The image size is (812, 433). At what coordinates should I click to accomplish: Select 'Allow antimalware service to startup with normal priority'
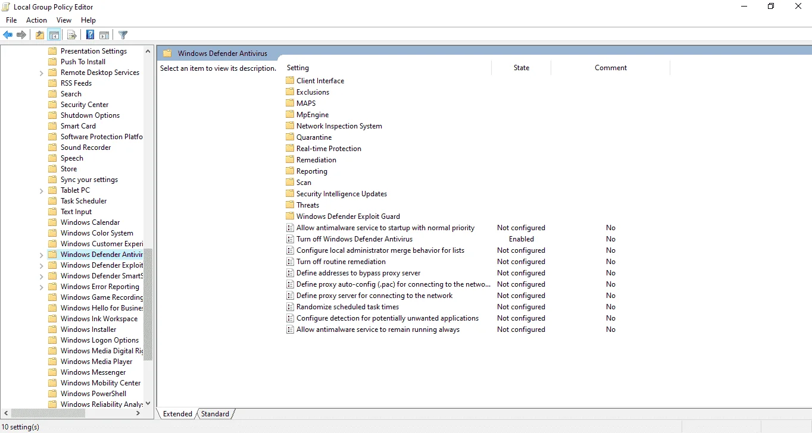click(386, 228)
